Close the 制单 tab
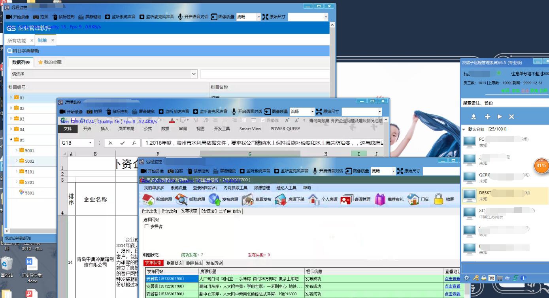 53,40
